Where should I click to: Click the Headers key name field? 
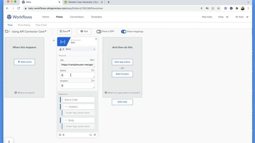[78, 113]
